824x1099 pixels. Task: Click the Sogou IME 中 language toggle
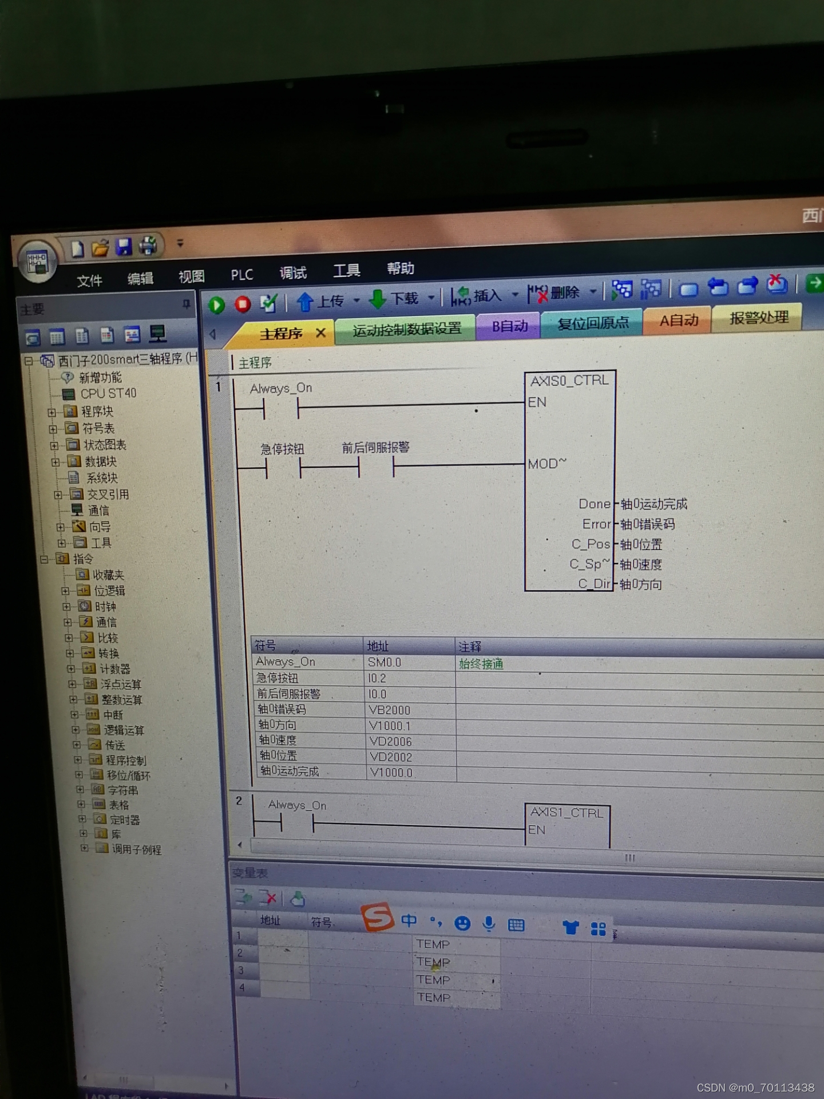point(409,920)
